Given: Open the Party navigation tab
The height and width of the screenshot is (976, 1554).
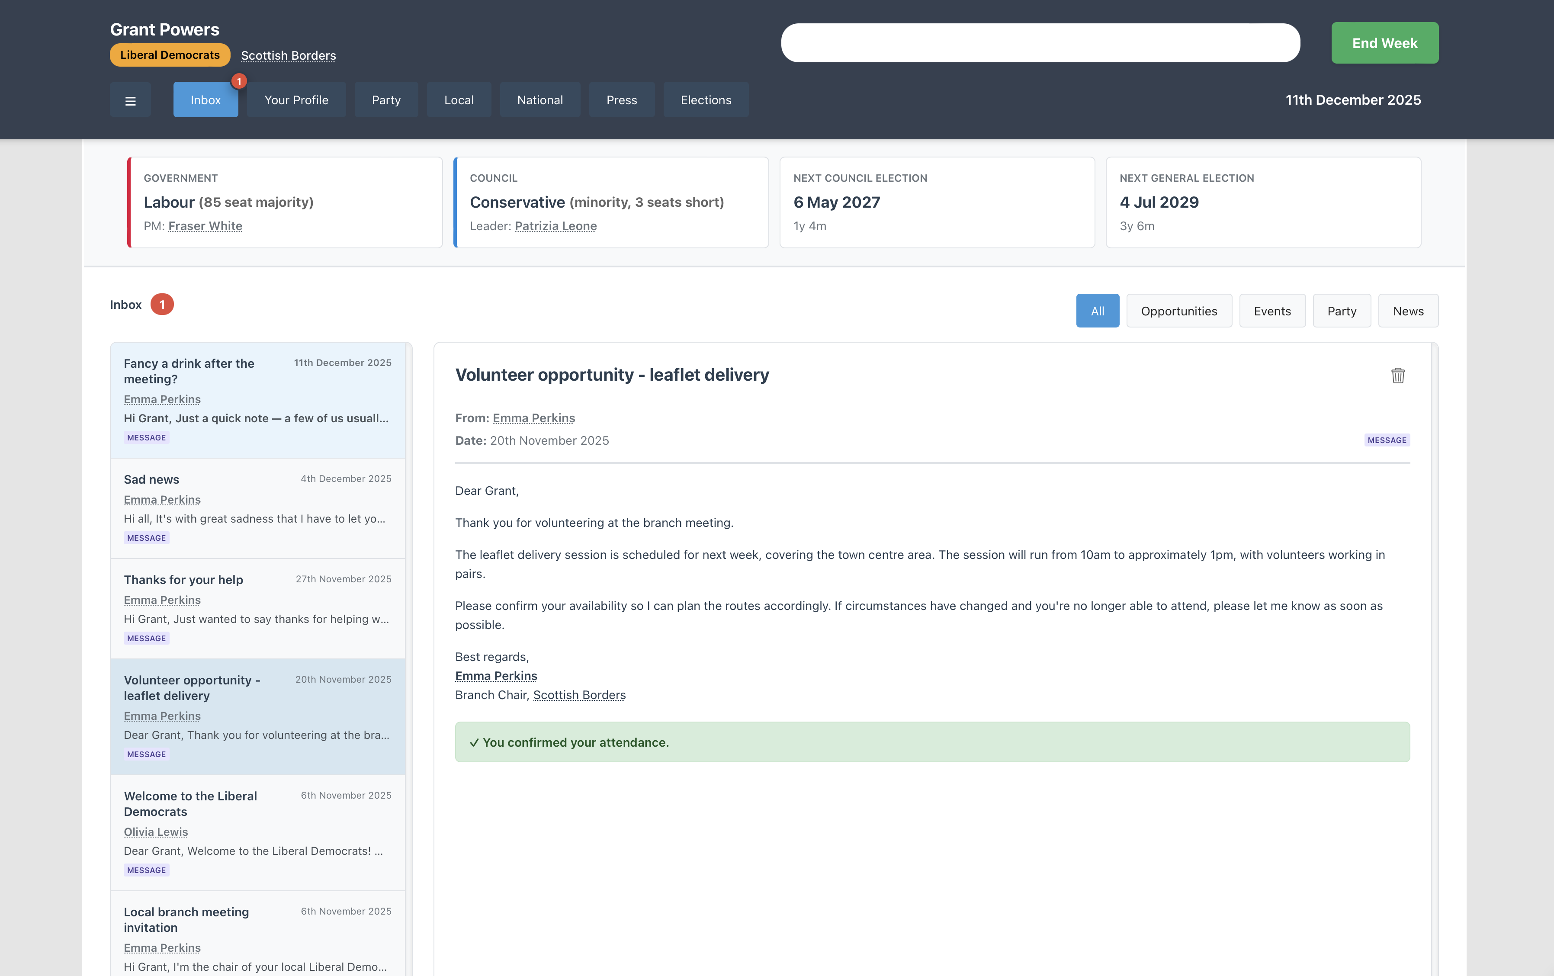Looking at the screenshot, I should pos(386,100).
